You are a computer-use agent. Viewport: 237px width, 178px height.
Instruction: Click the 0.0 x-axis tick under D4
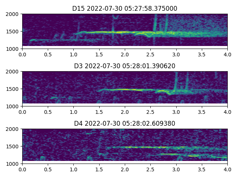click(x=22, y=169)
